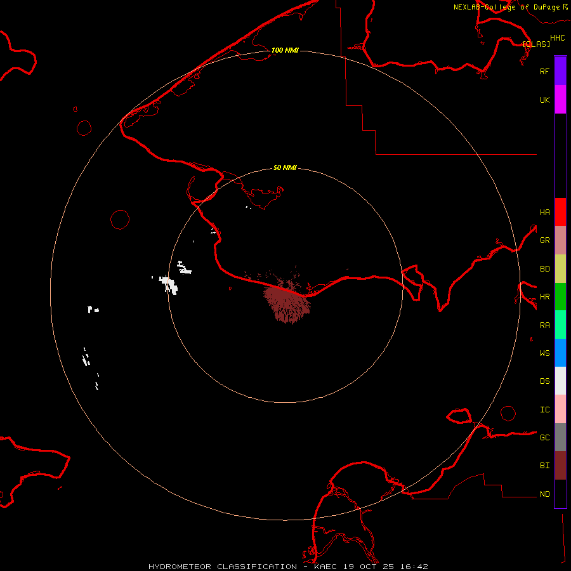Select the magenta UK legend color

click(560, 100)
